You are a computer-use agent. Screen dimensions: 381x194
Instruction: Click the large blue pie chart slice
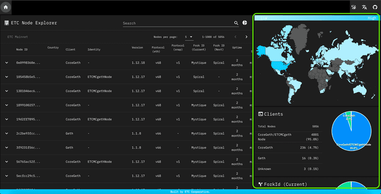[x=351, y=136]
